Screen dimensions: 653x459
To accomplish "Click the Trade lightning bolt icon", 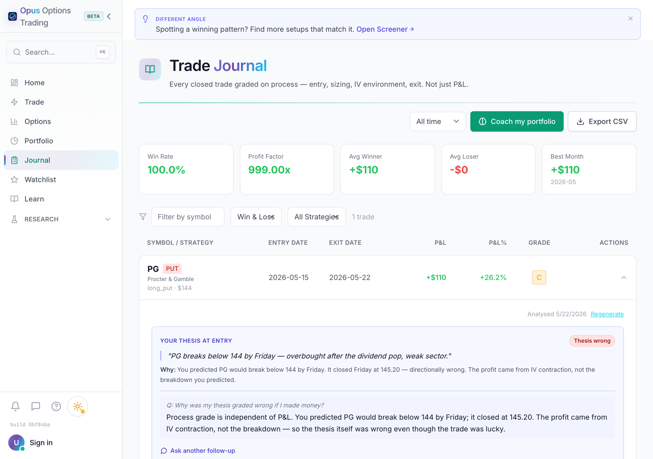I will click(14, 102).
